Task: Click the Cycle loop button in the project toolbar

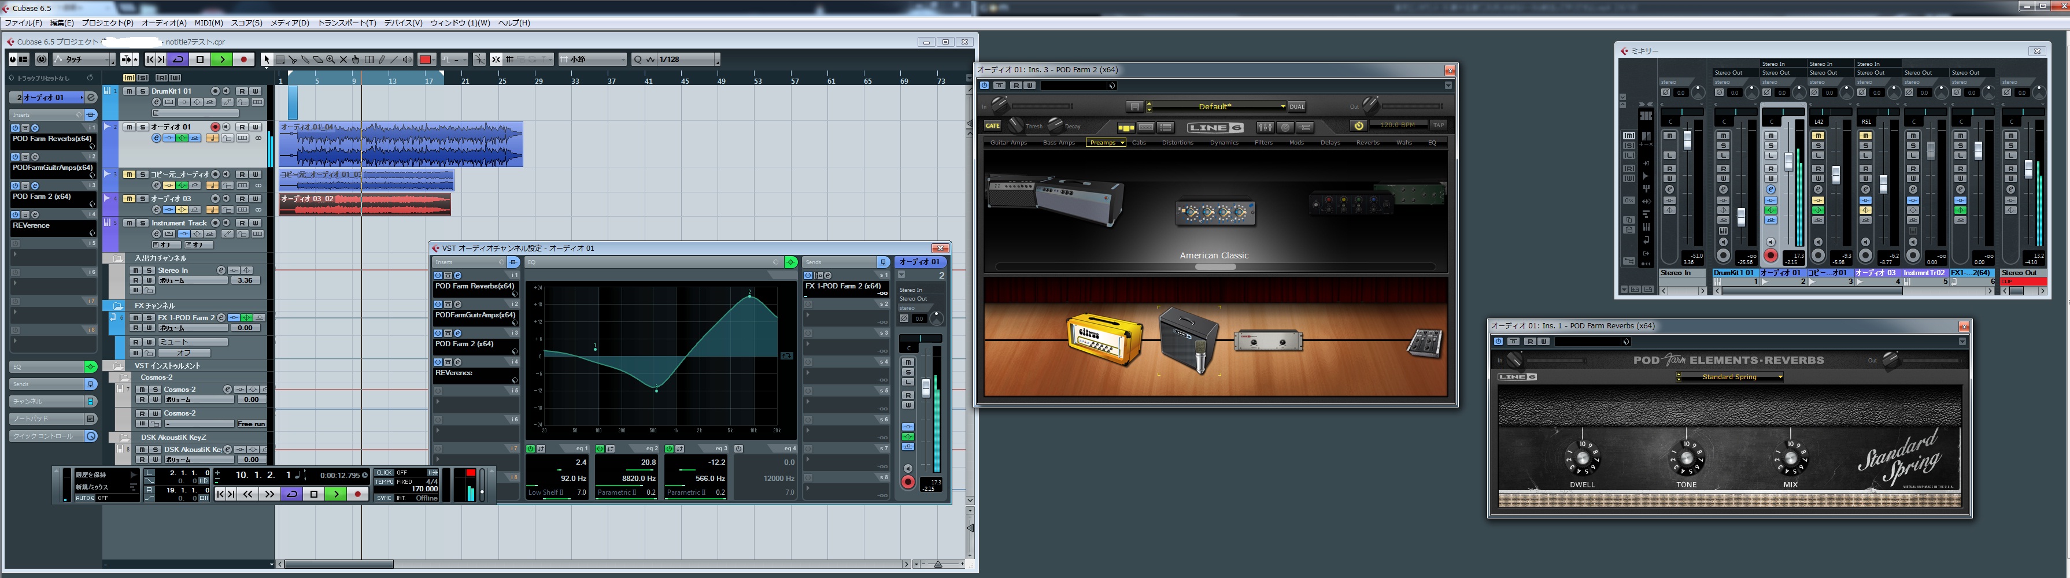Action: (x=179, y=60)
